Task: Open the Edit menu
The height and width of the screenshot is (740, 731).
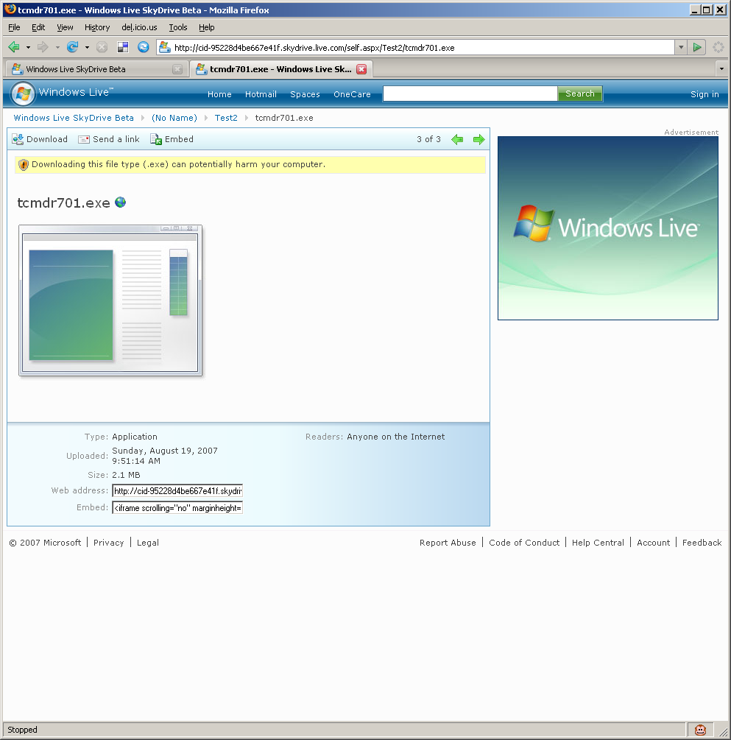Action: (x=38, y=27)
